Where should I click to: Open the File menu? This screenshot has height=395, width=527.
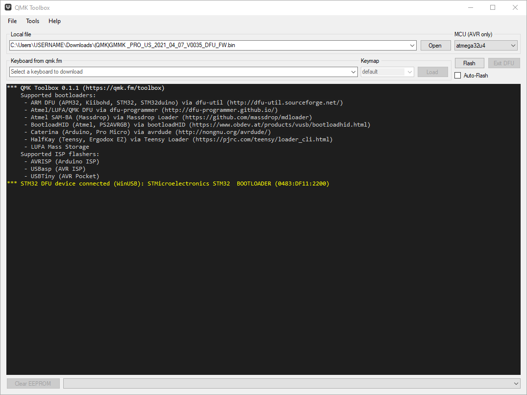12,21
